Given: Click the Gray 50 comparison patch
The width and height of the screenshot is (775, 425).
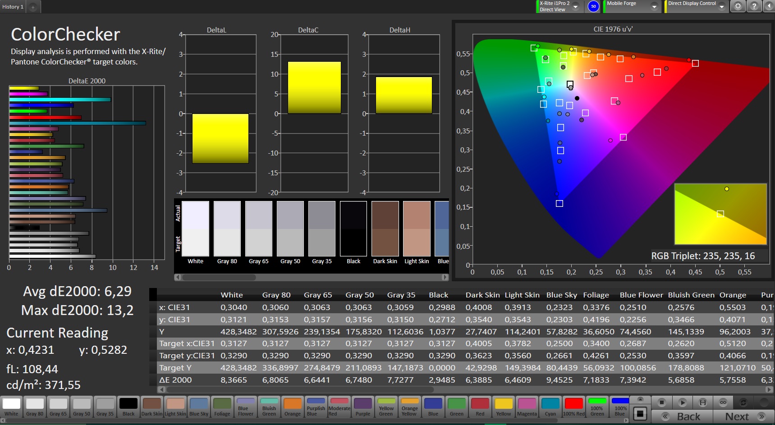Looking at the screenshot, I should point(290,229).
